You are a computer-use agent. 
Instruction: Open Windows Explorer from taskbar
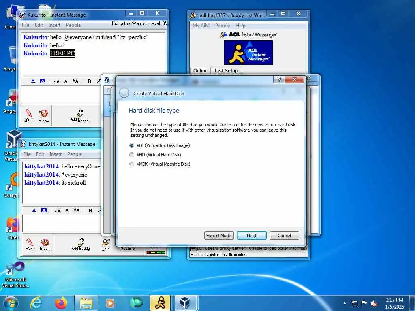(86, 303)
